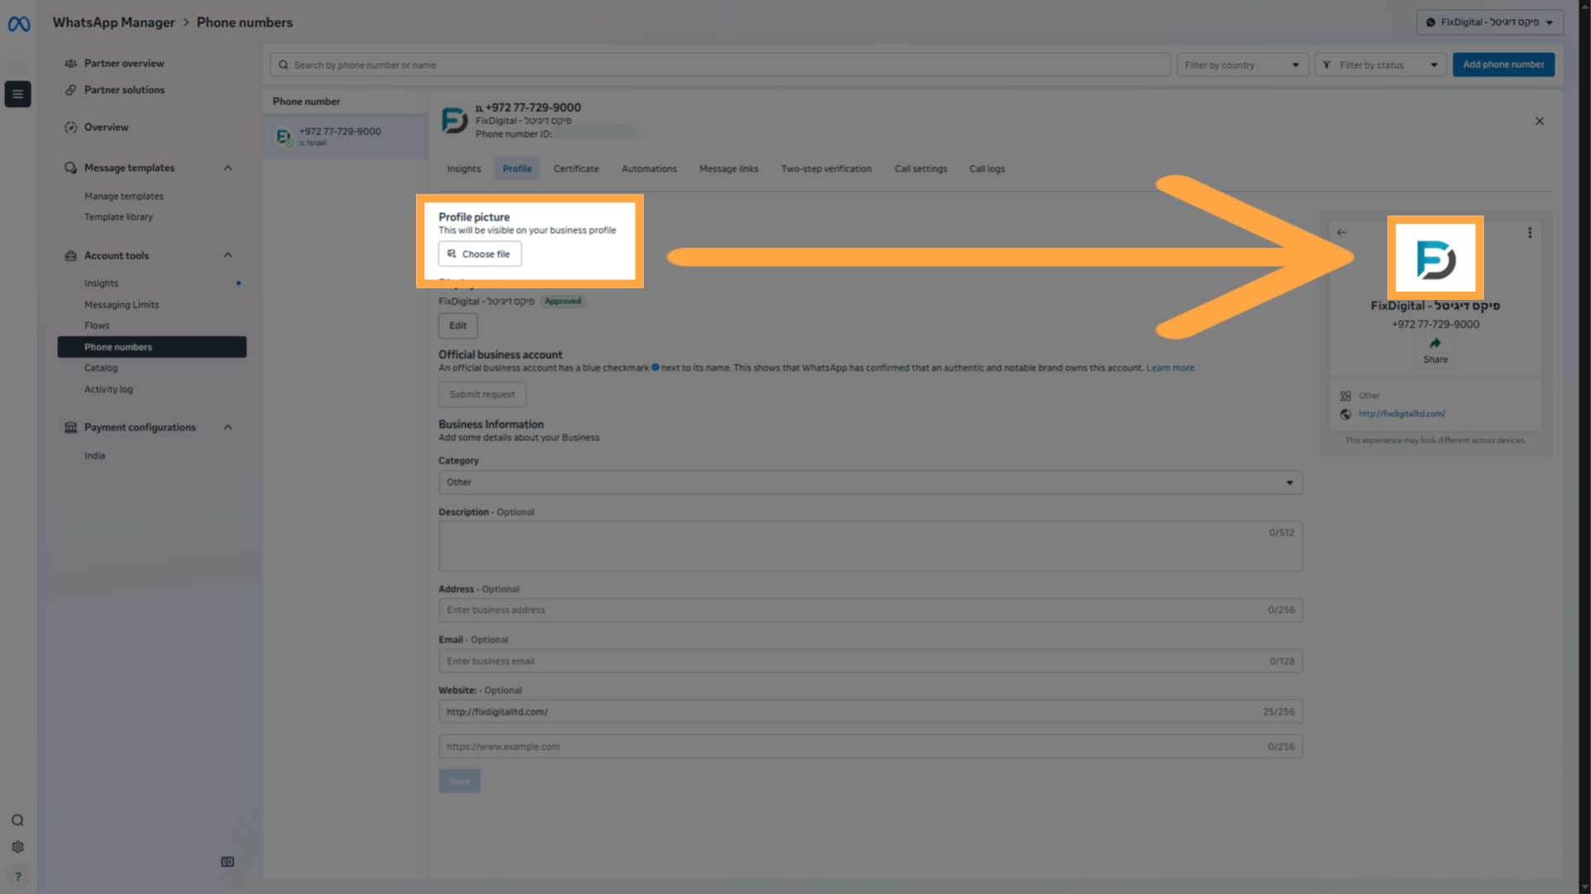Switch to Call settings tab

921,169
